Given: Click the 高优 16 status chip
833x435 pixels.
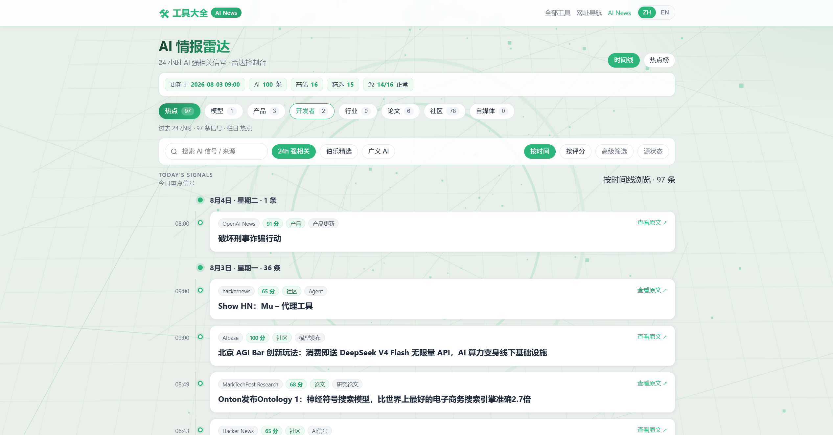Looking at the screenshot, I should pyautogui.click(x=307, y=85).
